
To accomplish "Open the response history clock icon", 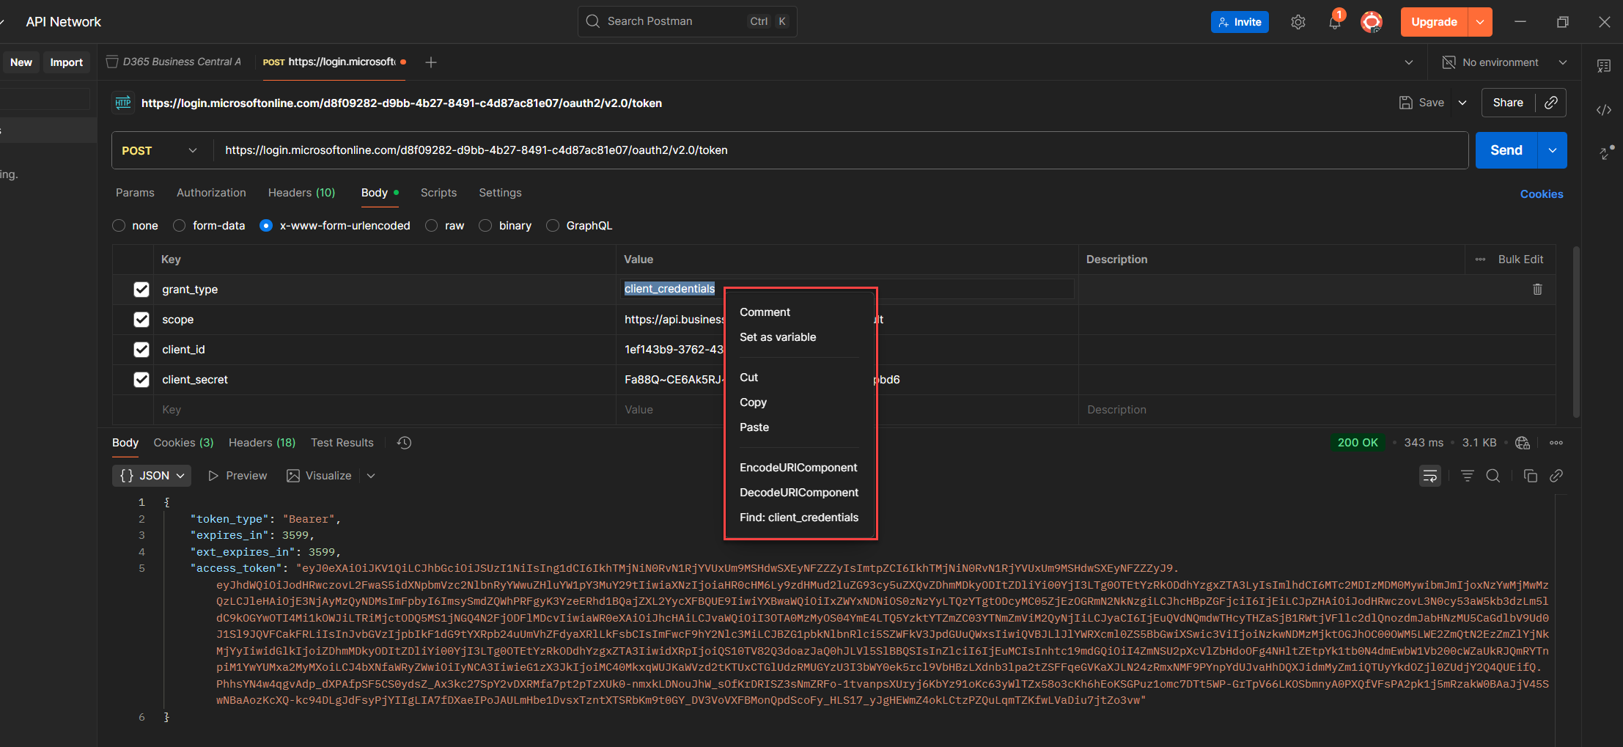I will (404, 443).
